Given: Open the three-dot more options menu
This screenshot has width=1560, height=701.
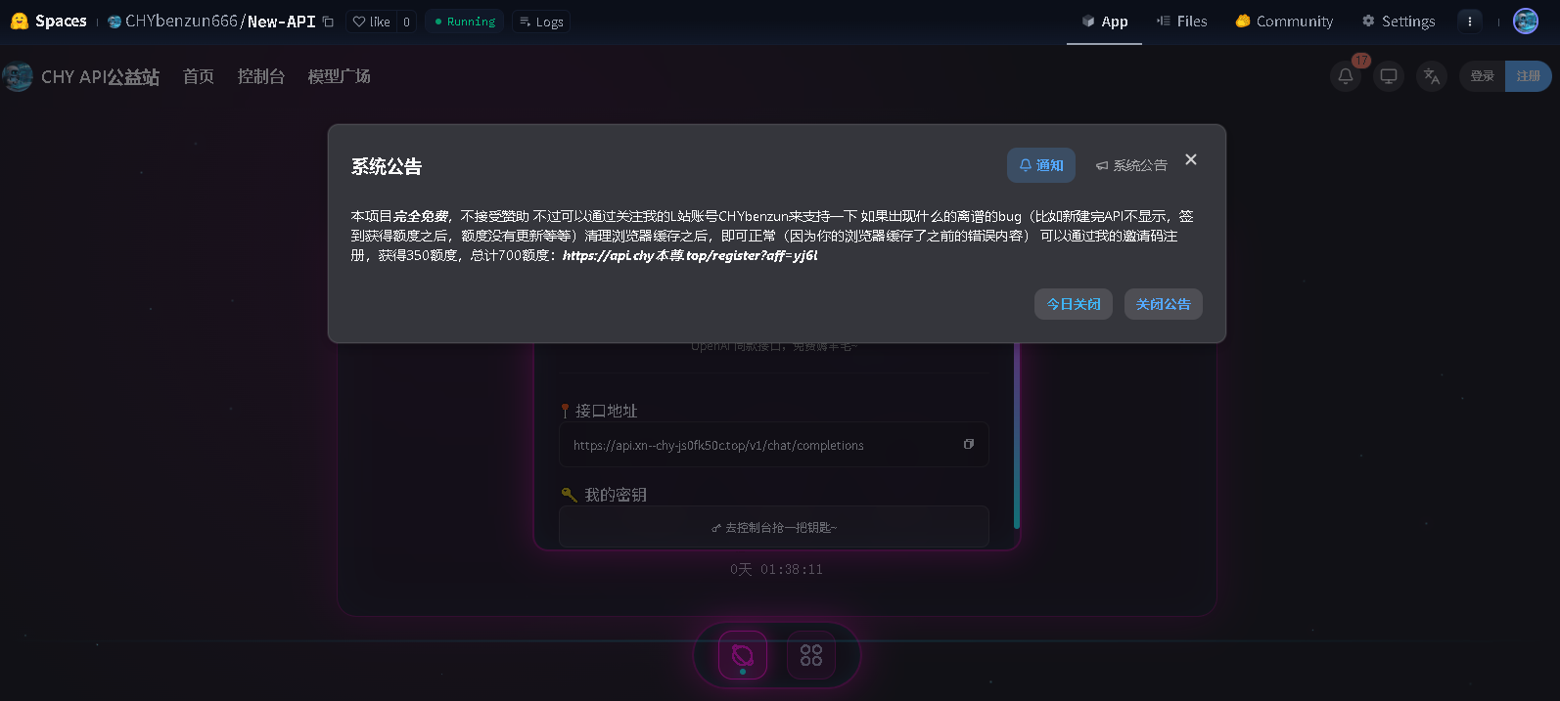Looking at the screenshot, I should coord(1469,21).
